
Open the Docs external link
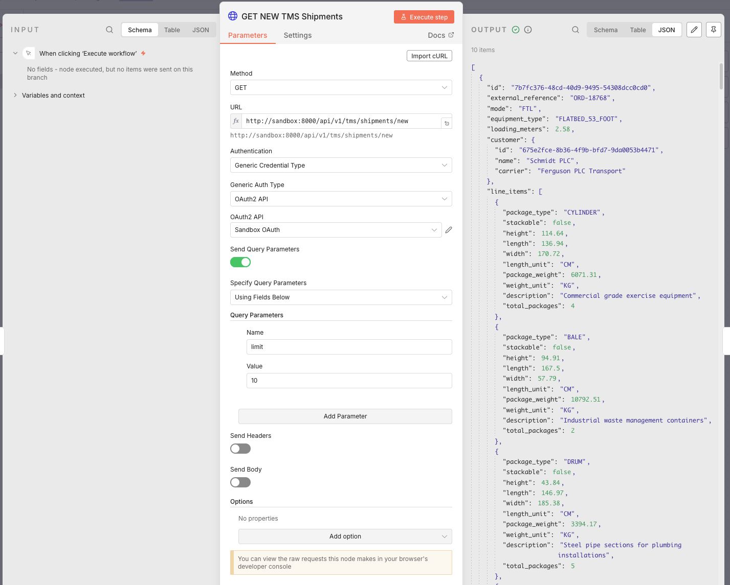point(440,35)
